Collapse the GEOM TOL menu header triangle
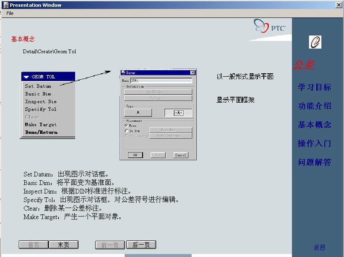The image size is (344, 257). (26, 77)
